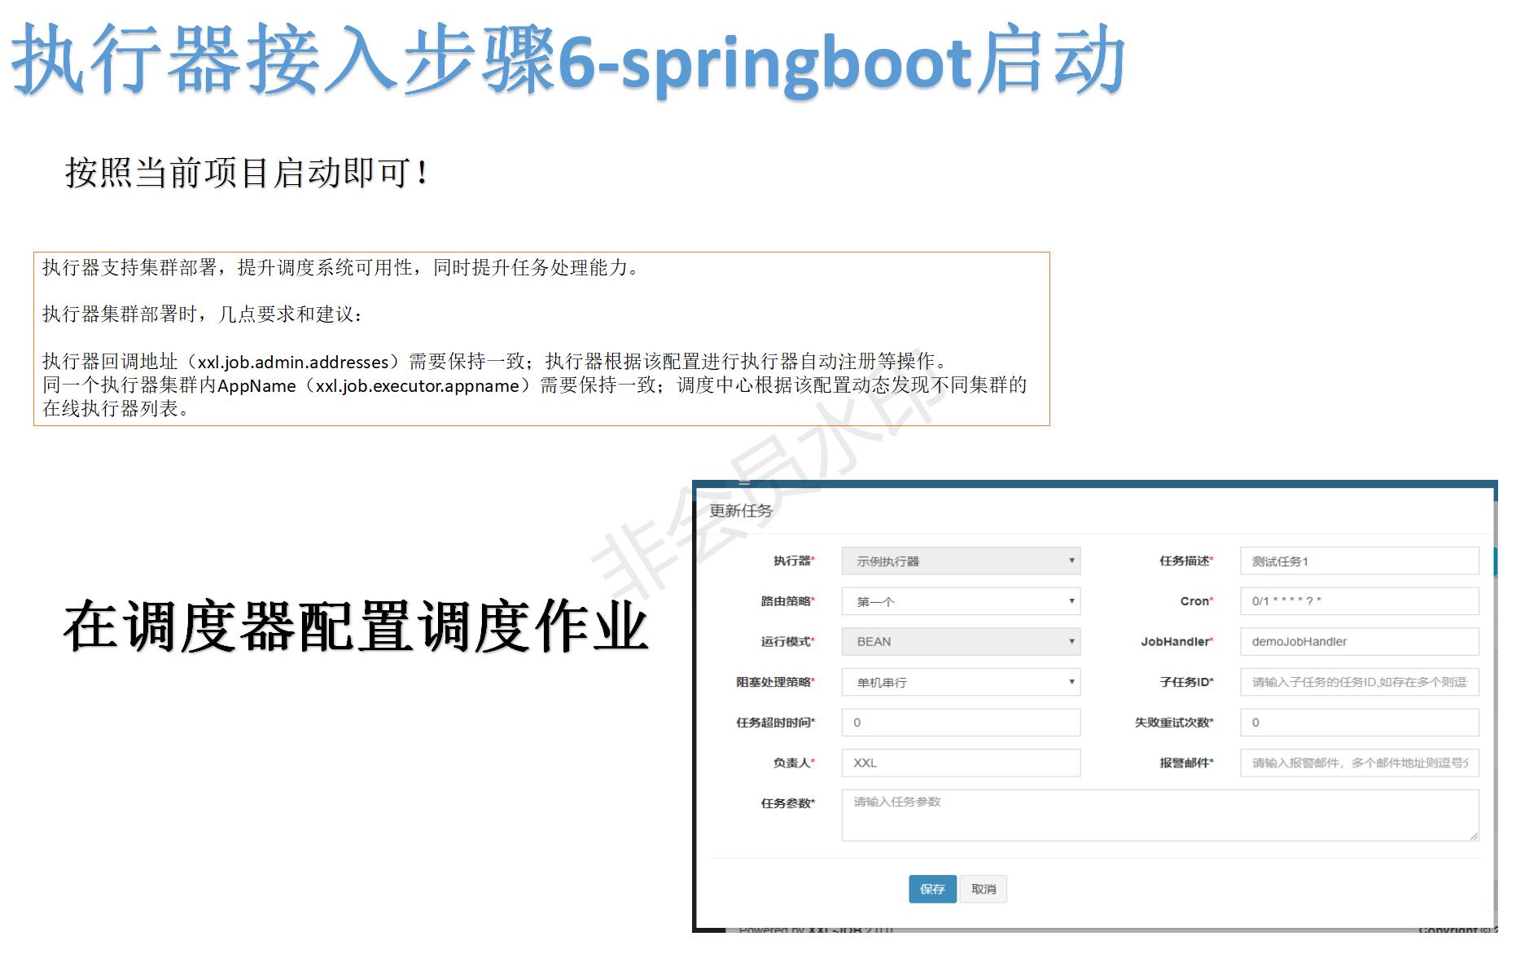Click the blue 保存 button
Screen dimensions: 1538x954
(932, 889)
